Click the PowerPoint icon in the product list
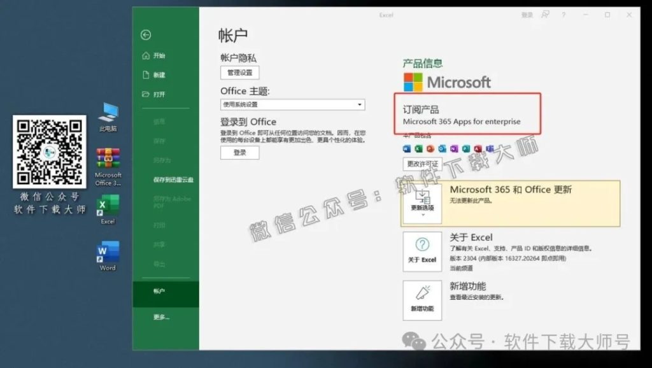 click(430, 148)
